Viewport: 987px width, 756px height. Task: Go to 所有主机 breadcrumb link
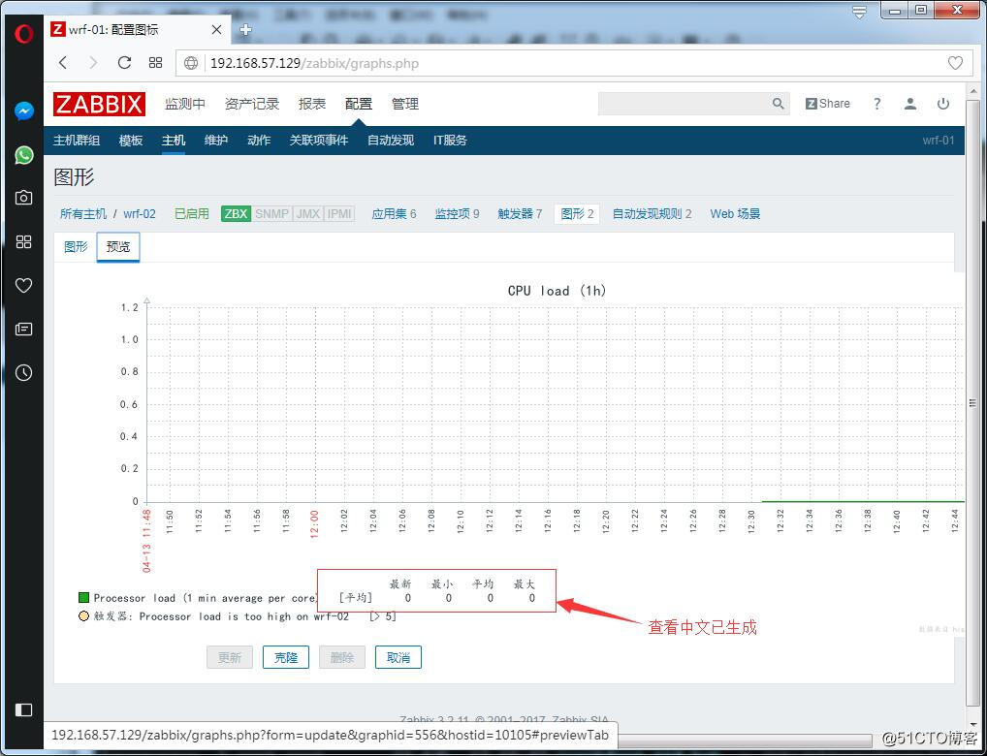[83, 214]
